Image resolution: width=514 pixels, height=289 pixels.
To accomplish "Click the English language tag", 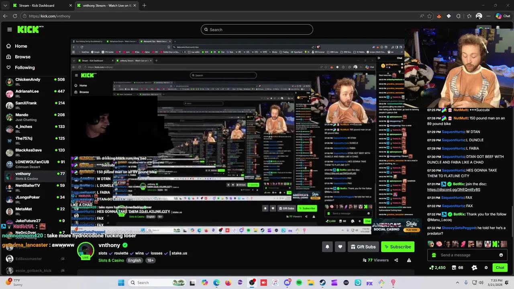I will pos(135,261).
